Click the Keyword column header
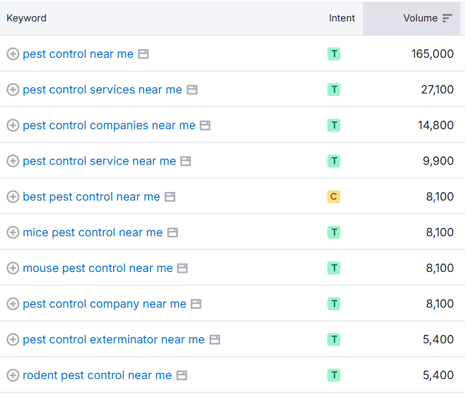Viewport: 465px width, 394px height. point(27,18)
